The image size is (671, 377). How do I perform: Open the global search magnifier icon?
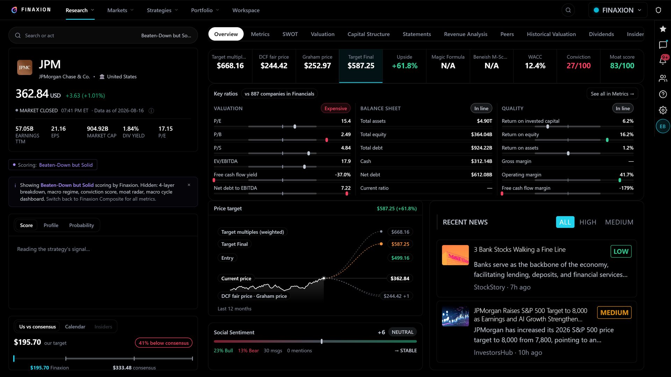tap(568, 10)
